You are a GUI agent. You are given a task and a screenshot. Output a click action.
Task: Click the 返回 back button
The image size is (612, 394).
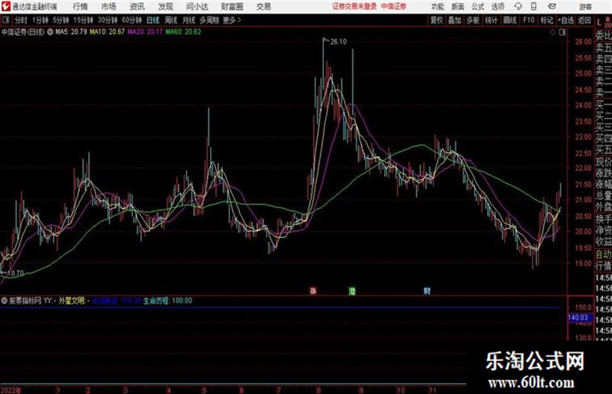coord(585,20)
